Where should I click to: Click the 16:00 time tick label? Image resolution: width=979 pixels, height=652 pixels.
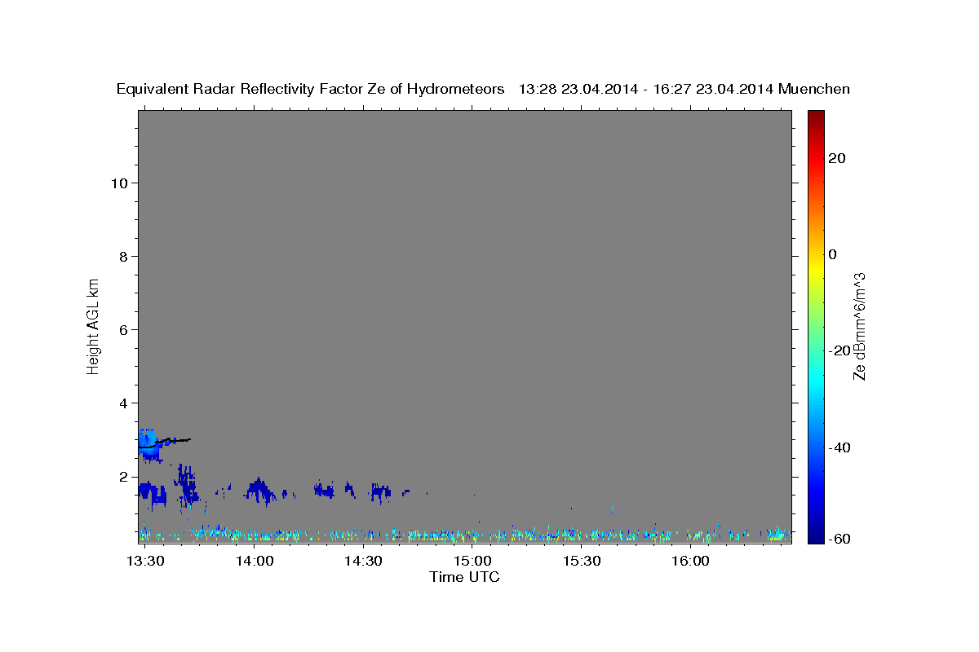(x=690, y=562)
